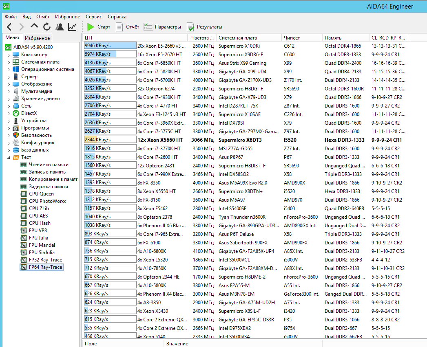
Task: Open the Справка menu
Action: (117, 17)
